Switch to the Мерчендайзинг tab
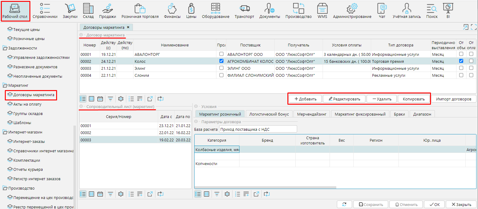478x209 pixels. (312, 114)
